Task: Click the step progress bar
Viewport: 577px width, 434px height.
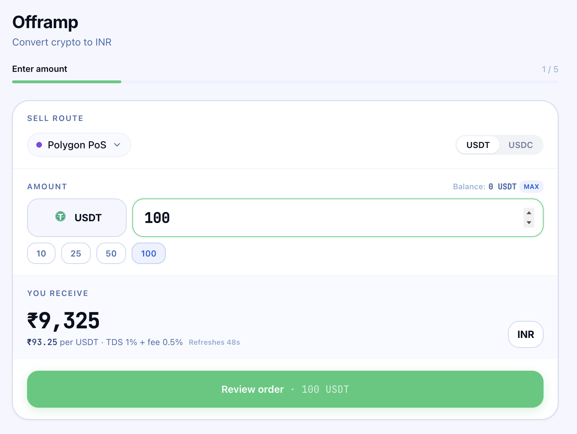Action: 285,82
